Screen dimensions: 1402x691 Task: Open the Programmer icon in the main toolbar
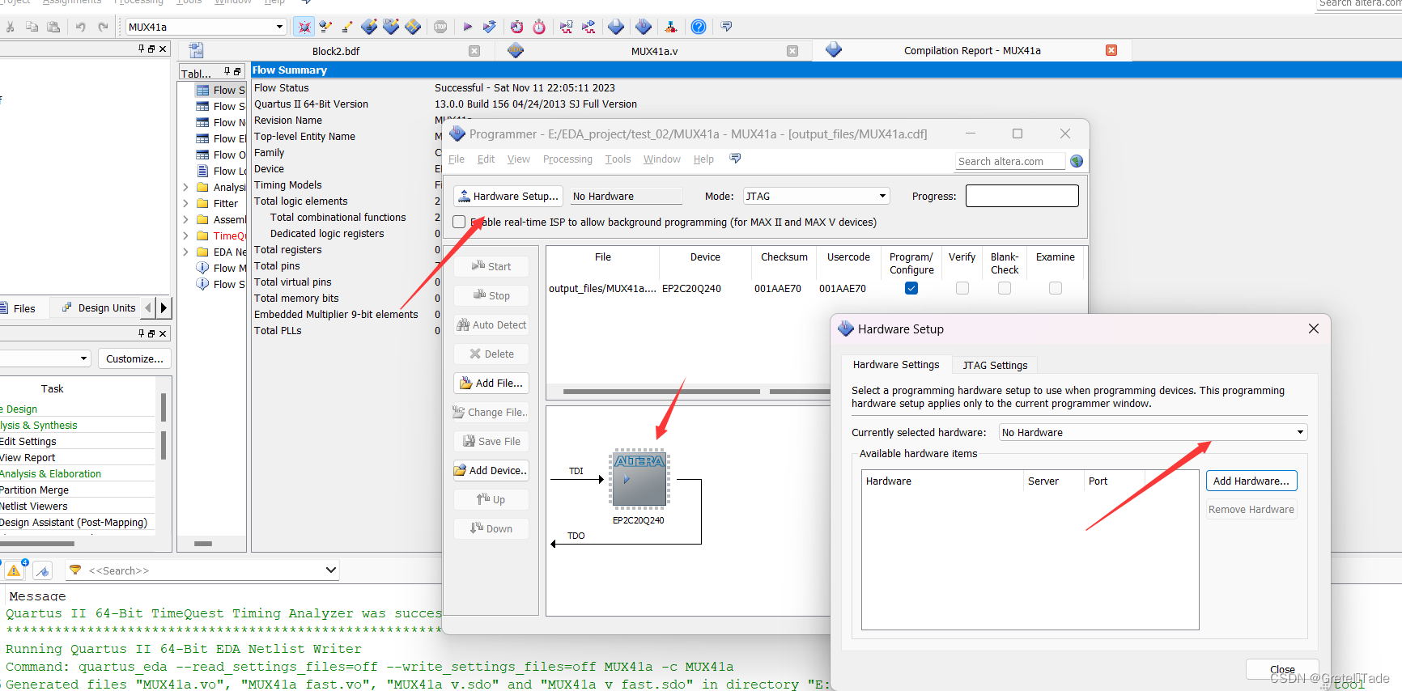point(644,27)
